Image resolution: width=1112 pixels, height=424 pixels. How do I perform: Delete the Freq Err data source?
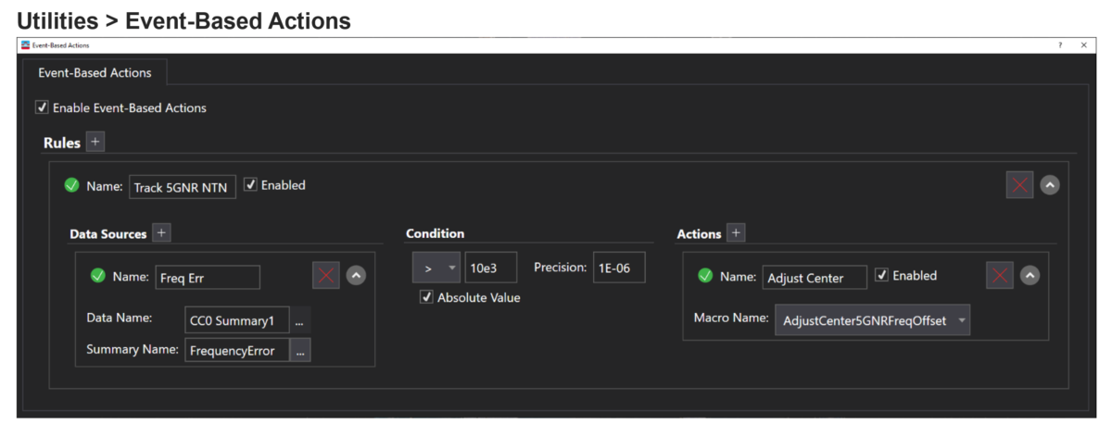click(325, 275)
